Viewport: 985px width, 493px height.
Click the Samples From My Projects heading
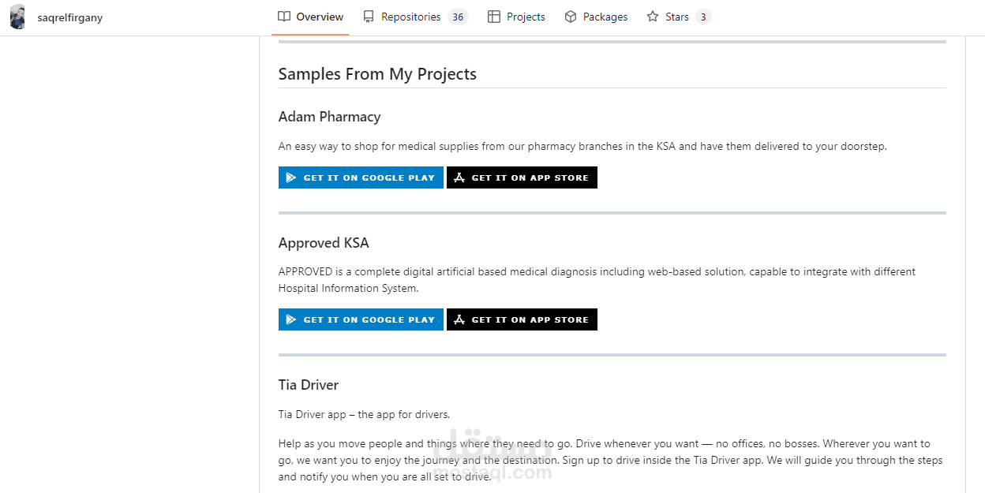click(377, 74)
